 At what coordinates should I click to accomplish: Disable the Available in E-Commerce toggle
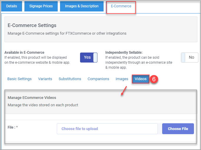pyautogui.click(x=89, y=58)
